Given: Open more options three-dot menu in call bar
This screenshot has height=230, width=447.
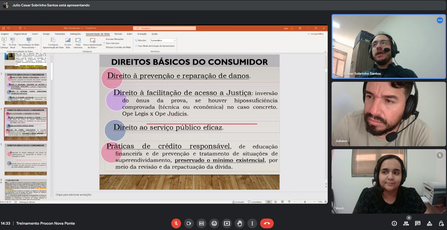Looking at the screenshot, I should 252,223.
